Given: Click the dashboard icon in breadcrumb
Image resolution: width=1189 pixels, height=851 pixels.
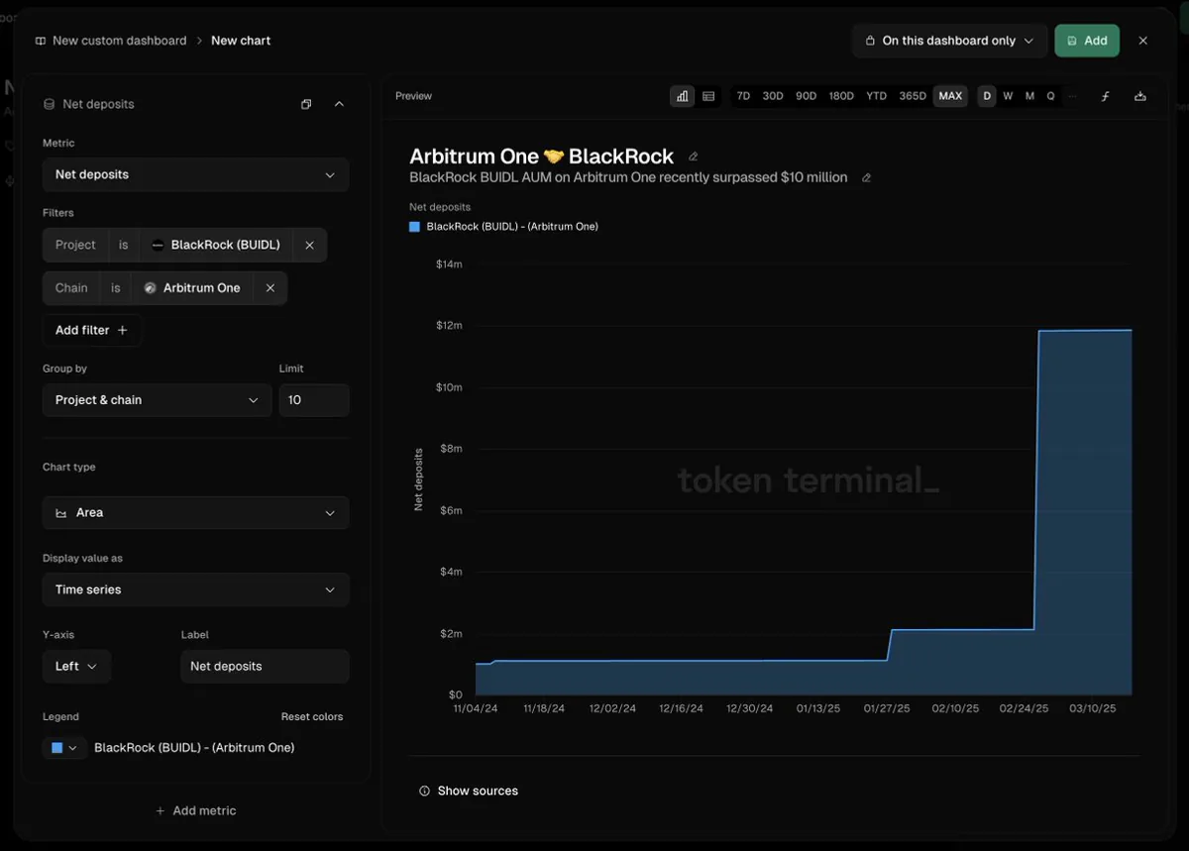Looking at the screenshot, I should tap(41, 41).
